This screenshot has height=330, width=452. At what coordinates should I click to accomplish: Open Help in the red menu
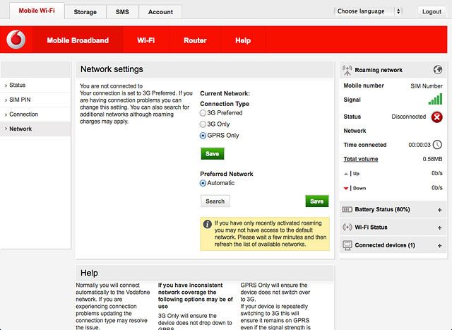[x=243, y=40]
